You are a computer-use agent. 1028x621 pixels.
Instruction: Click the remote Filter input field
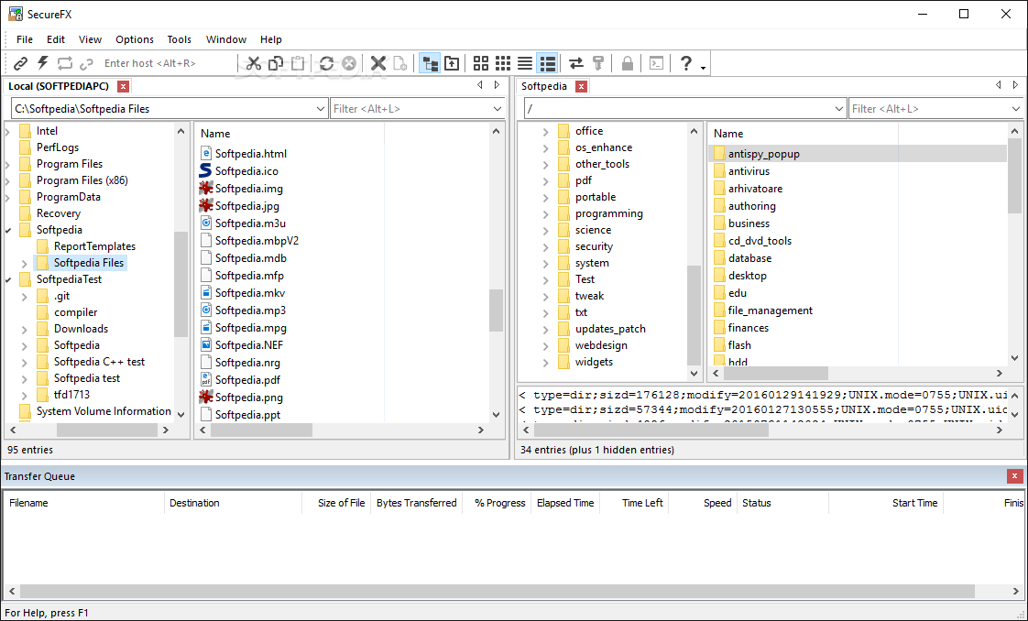pos(928,109)
